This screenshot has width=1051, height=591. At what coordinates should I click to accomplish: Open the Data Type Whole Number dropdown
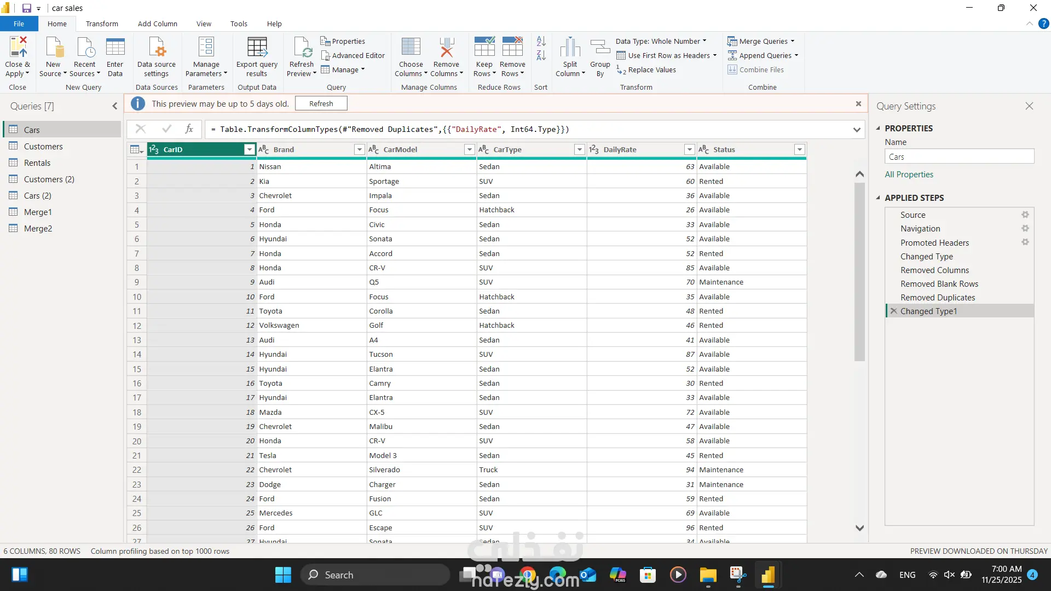pos(661,41)
